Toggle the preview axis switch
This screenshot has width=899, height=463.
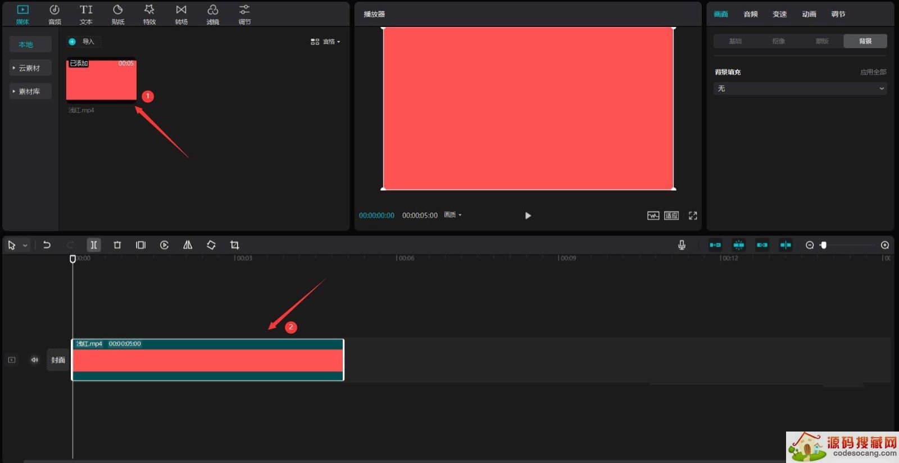click(x=786, y=245)
